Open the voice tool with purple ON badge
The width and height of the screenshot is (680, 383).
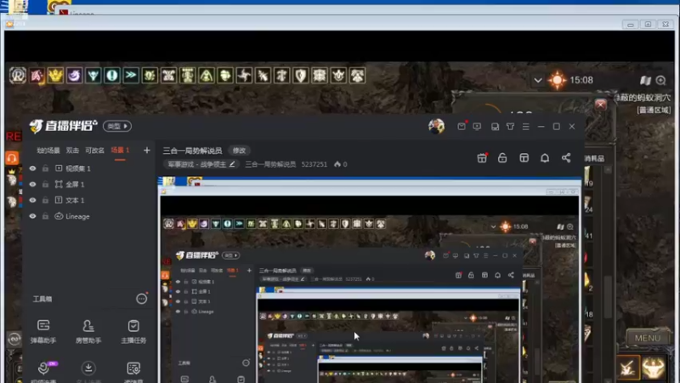(43, 372)
